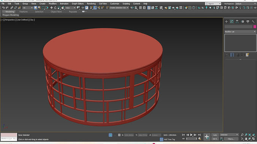Screen dimensions: 257x144
Task: Click the Pan View hand icon
Action: coord(246,139)
